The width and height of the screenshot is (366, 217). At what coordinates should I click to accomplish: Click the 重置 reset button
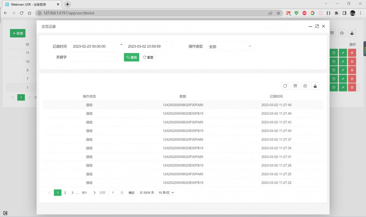(x=148, y=57)
